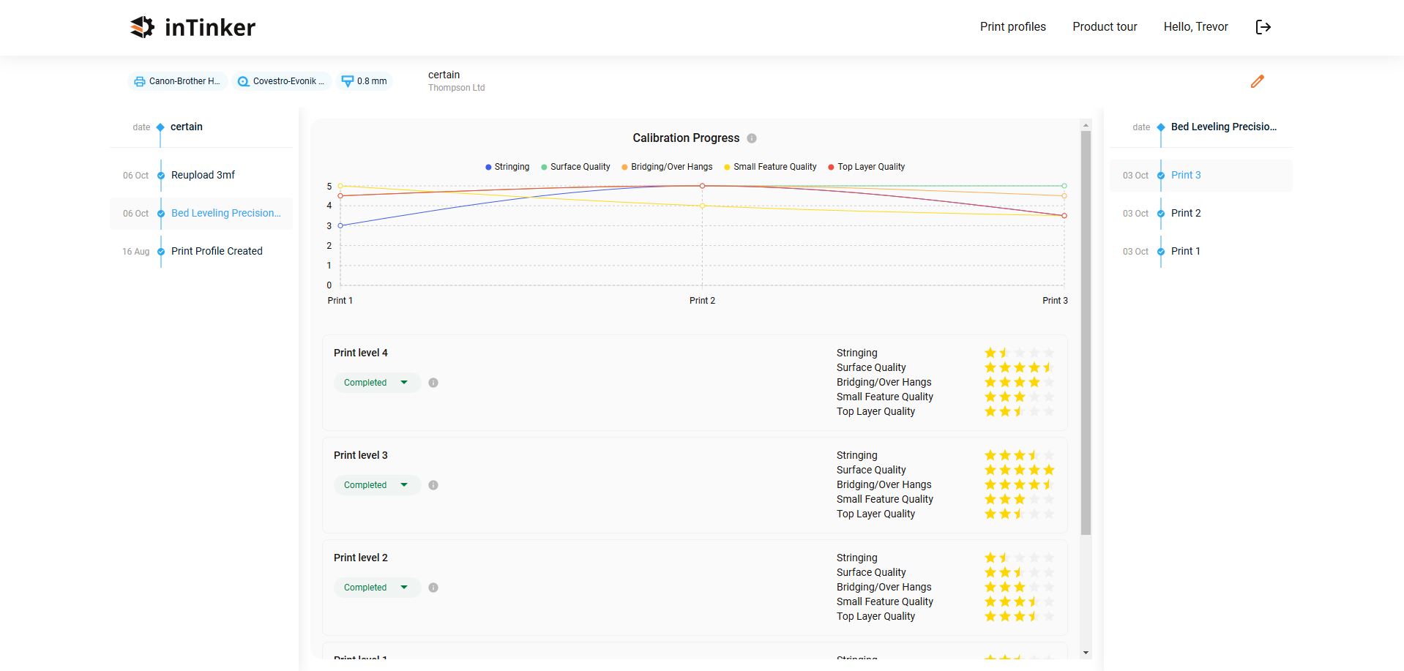Click Print 2 axis label on chart

tap(702, 301)
